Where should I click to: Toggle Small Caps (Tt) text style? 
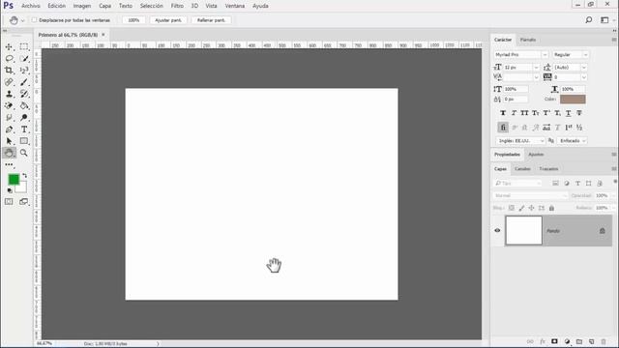click(535, 113)
